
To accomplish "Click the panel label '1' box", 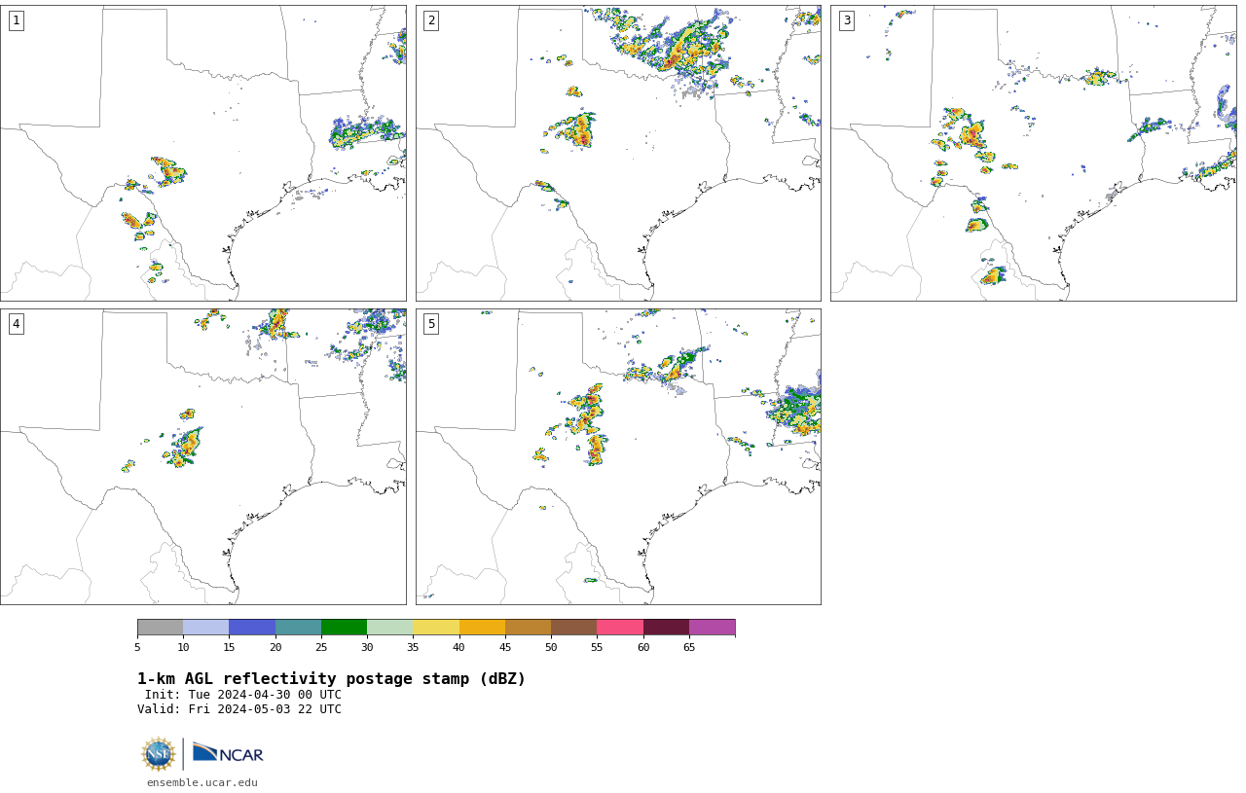I will (x=17, y=20).
